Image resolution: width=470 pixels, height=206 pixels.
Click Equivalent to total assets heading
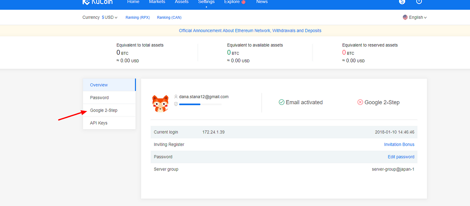[x=140, y=45]
